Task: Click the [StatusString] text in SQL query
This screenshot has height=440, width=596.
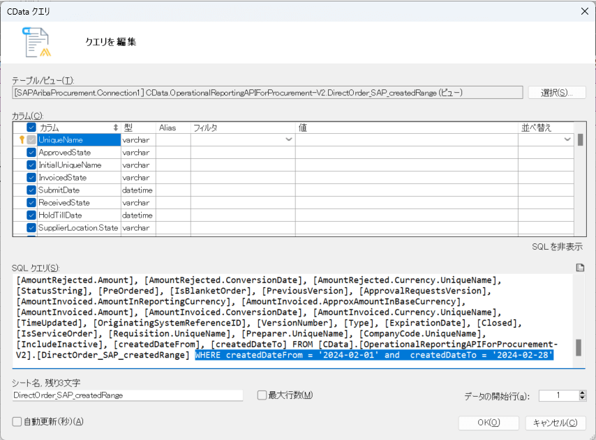Action: click(x=54, y=291)
